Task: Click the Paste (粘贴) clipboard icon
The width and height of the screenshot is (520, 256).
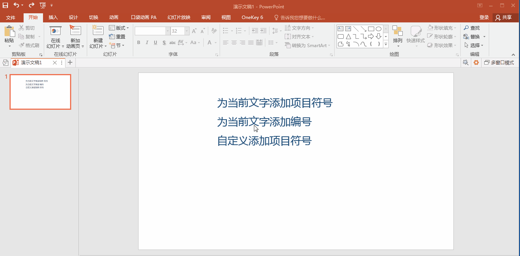Action: click(9, 32)
